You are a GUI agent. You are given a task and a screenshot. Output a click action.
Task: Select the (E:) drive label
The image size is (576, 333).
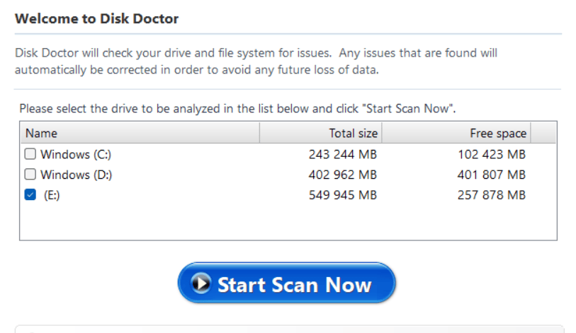tap(52, 195)
